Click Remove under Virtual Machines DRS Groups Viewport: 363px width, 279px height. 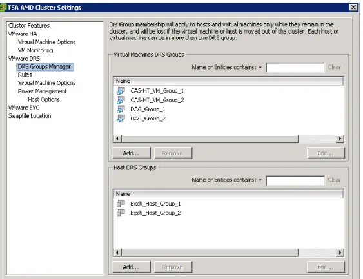coord(173,153)
